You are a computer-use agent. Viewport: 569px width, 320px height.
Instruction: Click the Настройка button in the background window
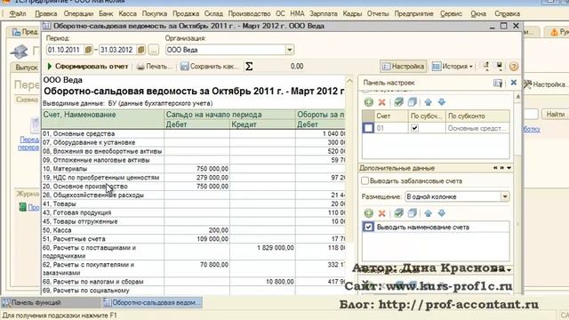(x=545, y=84)
